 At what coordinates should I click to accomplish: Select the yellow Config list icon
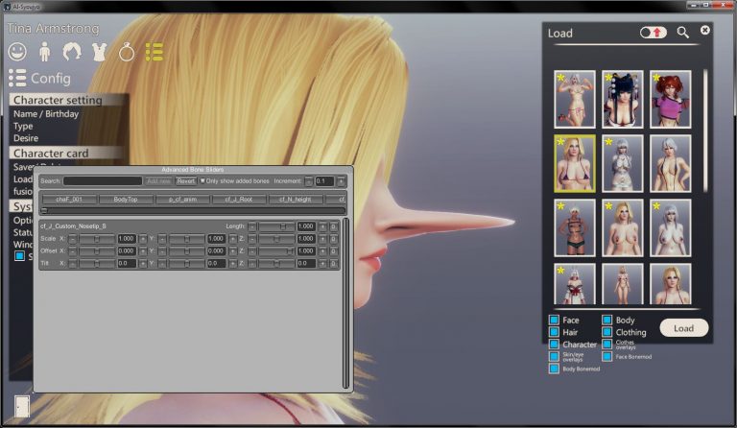click(x=155, y=52)
